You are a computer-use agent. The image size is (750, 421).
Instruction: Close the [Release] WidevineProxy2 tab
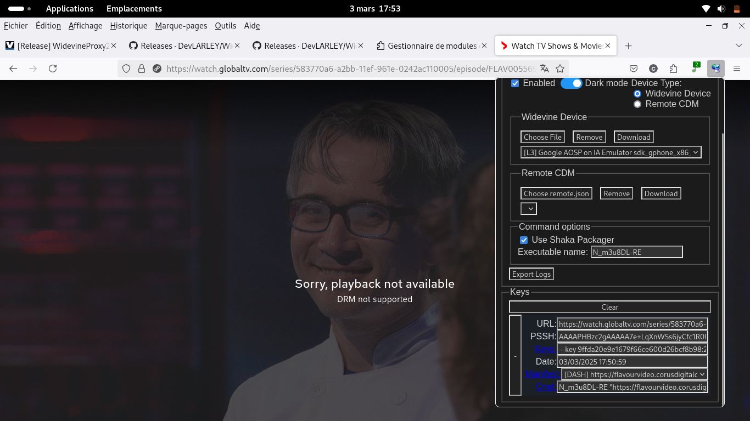(x=114, y=46)
